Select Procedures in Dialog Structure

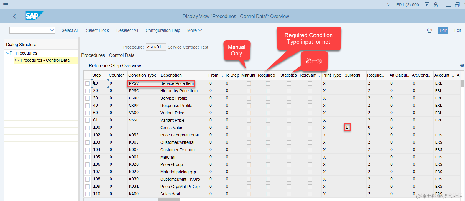(x=26, y=53)
